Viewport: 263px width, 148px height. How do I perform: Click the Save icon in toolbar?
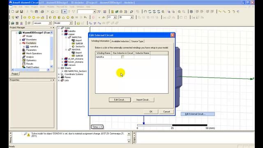point(21,12)
